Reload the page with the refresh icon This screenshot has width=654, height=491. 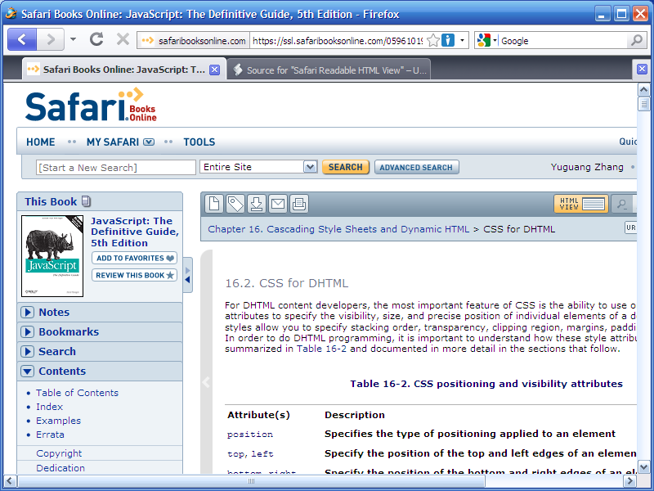pos(96,39)
